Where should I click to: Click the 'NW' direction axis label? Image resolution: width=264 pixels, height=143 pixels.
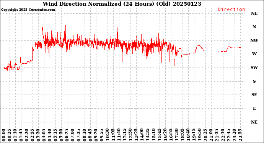[254, 40]
